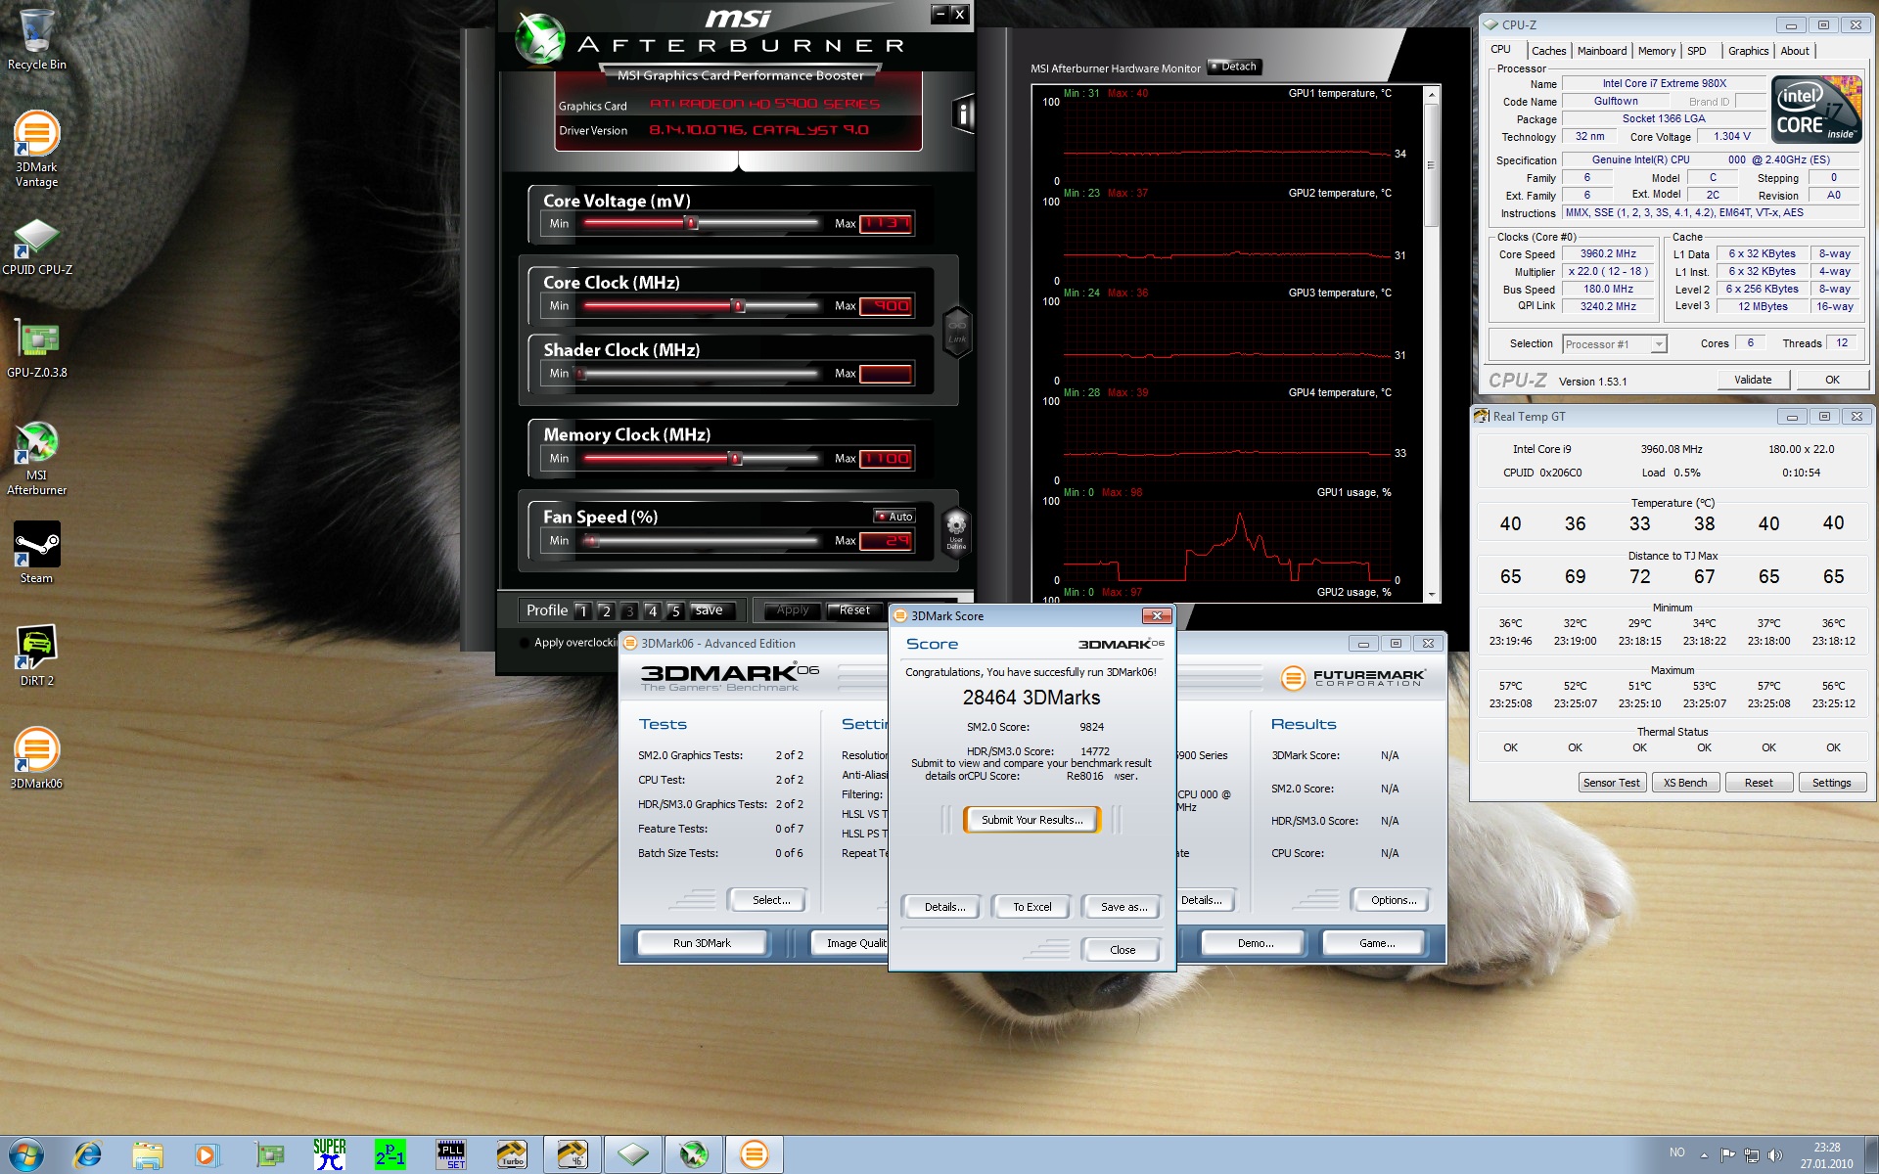Toggle Auto fan speed in Afterburner
The width and height of the screenshot is (1879, 1174).
click(894, 517)
